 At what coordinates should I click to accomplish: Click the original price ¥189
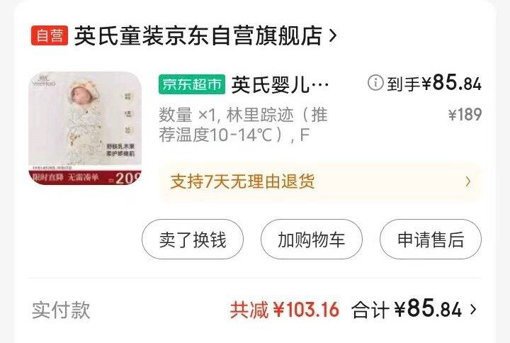click(465, 115)
